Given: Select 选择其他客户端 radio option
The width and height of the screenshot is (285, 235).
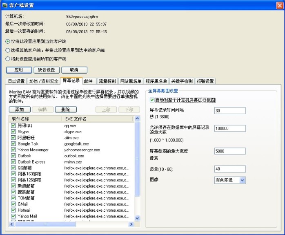Looking at the screenshot, I should point(7,50).
